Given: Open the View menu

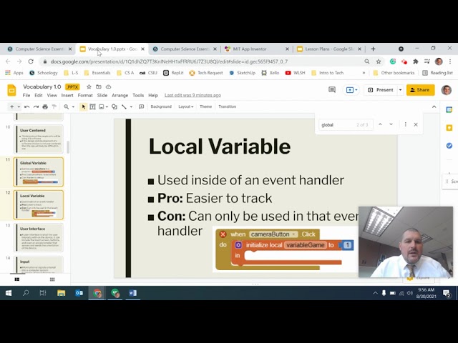Looking at the screenshot, I should point(52,95).
